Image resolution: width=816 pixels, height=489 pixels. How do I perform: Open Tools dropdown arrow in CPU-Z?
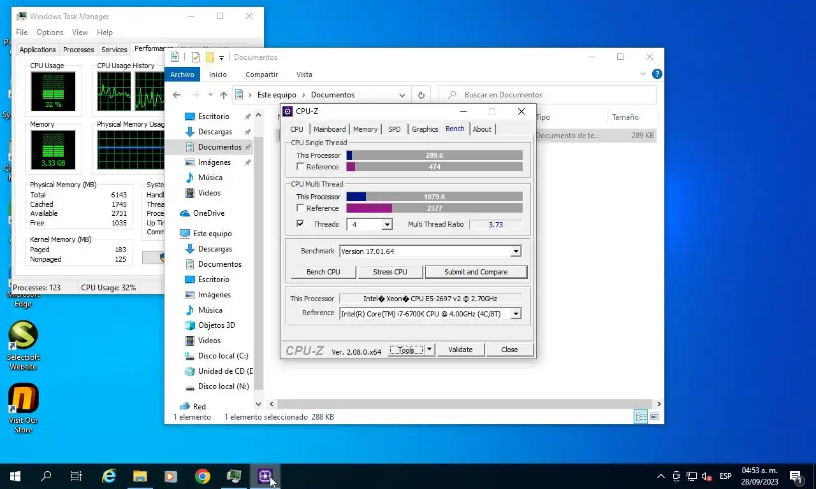click(x=430, y=350)
